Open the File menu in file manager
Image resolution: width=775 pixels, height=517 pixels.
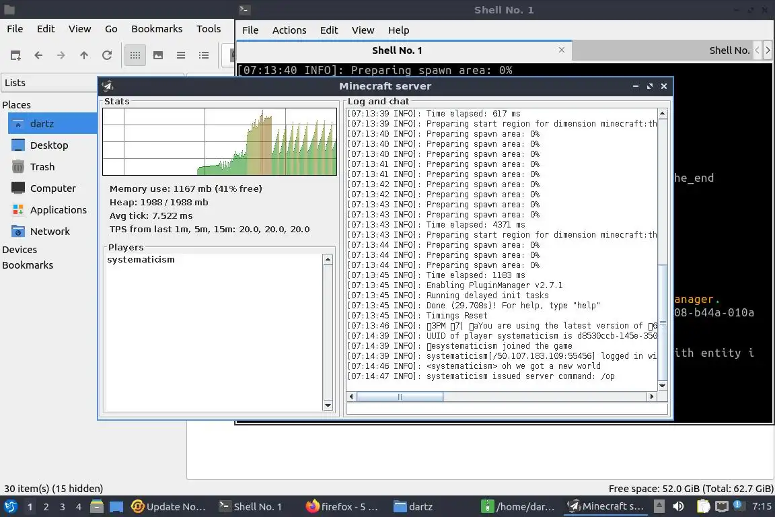15,29
